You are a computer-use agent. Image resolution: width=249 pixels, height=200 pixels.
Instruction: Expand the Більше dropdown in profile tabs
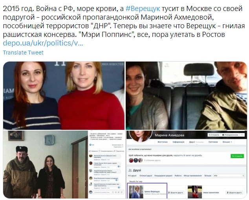point(227,142)
